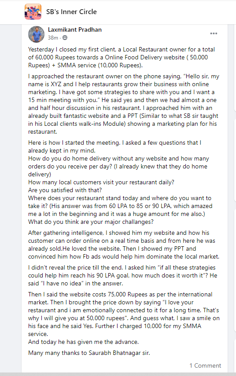Click the SB's Inner Circle group name
This screenshot has height=376, width=236.
pyautogui.click(x=71, y=12)
